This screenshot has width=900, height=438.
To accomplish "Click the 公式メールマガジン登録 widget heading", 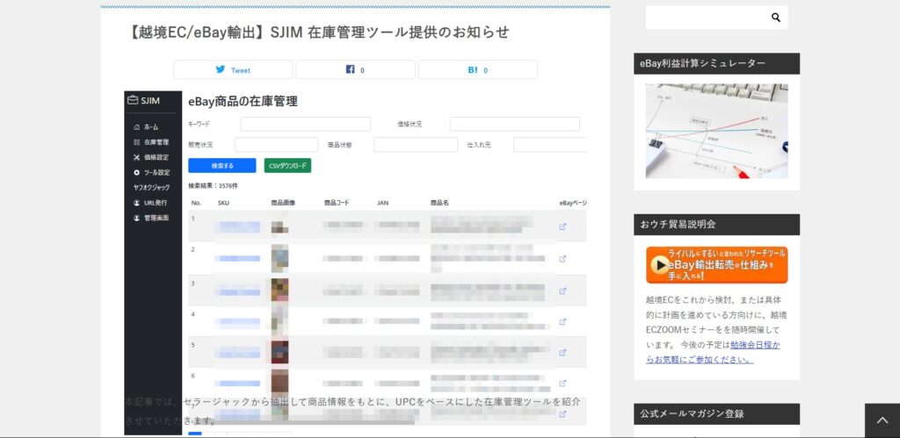I will [716, 414].
